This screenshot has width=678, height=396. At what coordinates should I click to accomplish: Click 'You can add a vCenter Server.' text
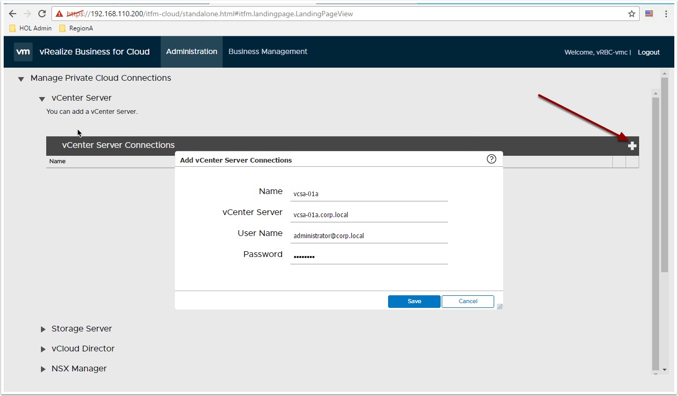pyautogui.click(x=92, y=112)
